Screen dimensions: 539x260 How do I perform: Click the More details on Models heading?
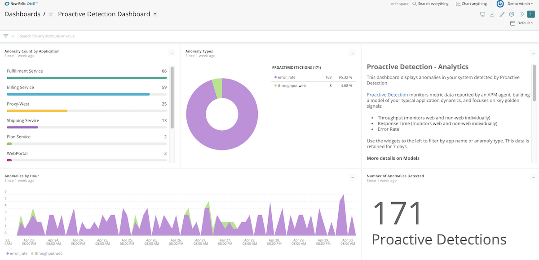click(393, 159)
